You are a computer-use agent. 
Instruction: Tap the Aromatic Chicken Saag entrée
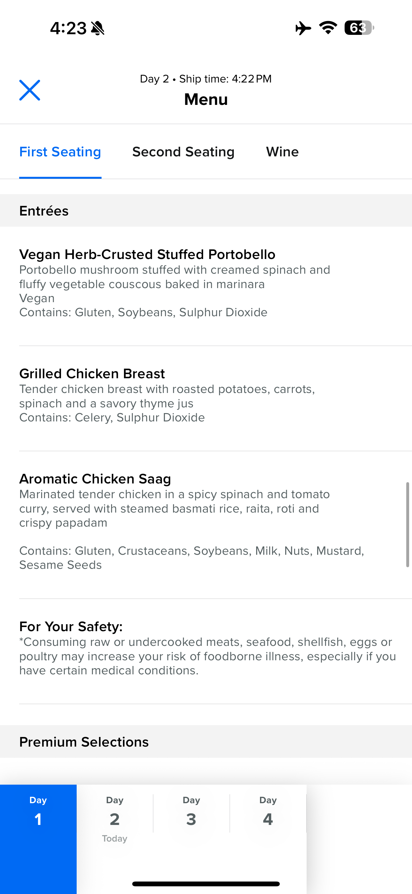95,479
